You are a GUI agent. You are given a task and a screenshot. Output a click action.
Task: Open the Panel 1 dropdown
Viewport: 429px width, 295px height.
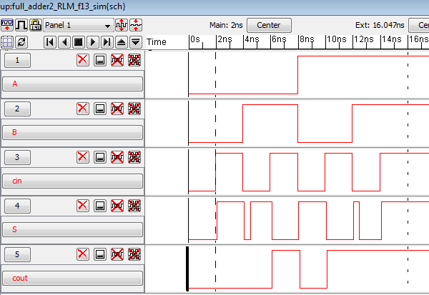[79, 26]
